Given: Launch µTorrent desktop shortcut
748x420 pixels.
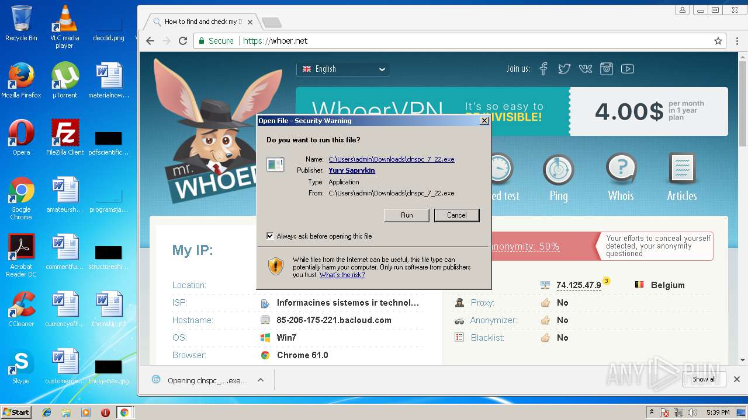Looking at the screenshot, I should tap(65, 80).
